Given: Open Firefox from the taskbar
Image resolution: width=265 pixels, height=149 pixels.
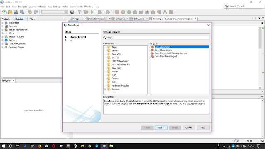Looking at the screenshot, I should coord(39,146).
